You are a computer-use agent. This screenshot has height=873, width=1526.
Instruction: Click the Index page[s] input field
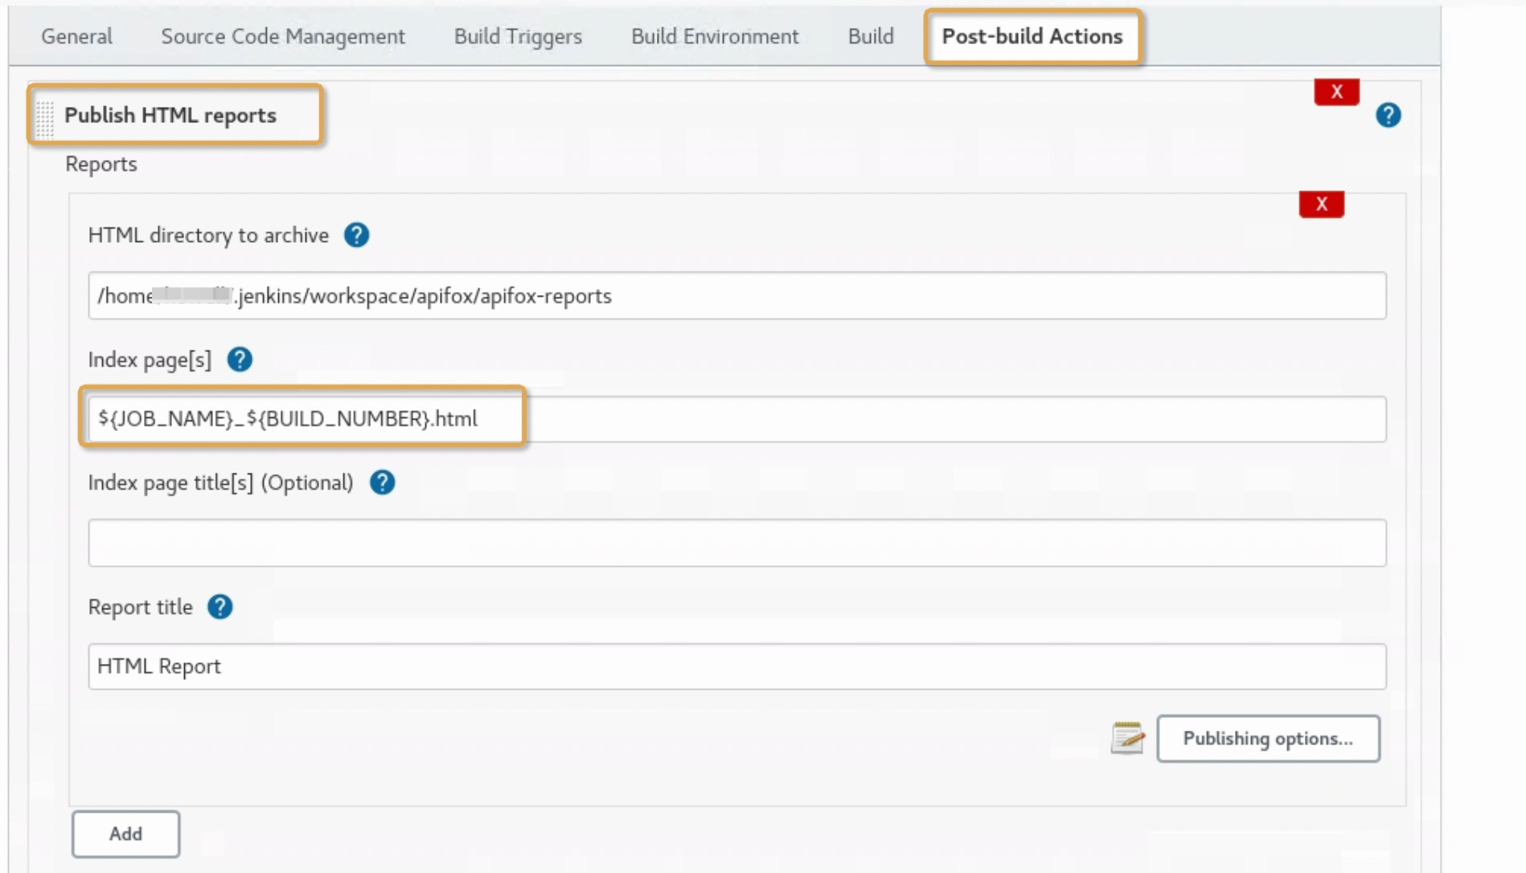pyautogui.click(x=736, y=419)
